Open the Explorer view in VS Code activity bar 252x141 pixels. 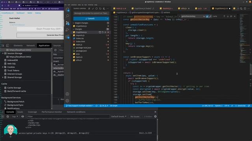coord(67,9)
